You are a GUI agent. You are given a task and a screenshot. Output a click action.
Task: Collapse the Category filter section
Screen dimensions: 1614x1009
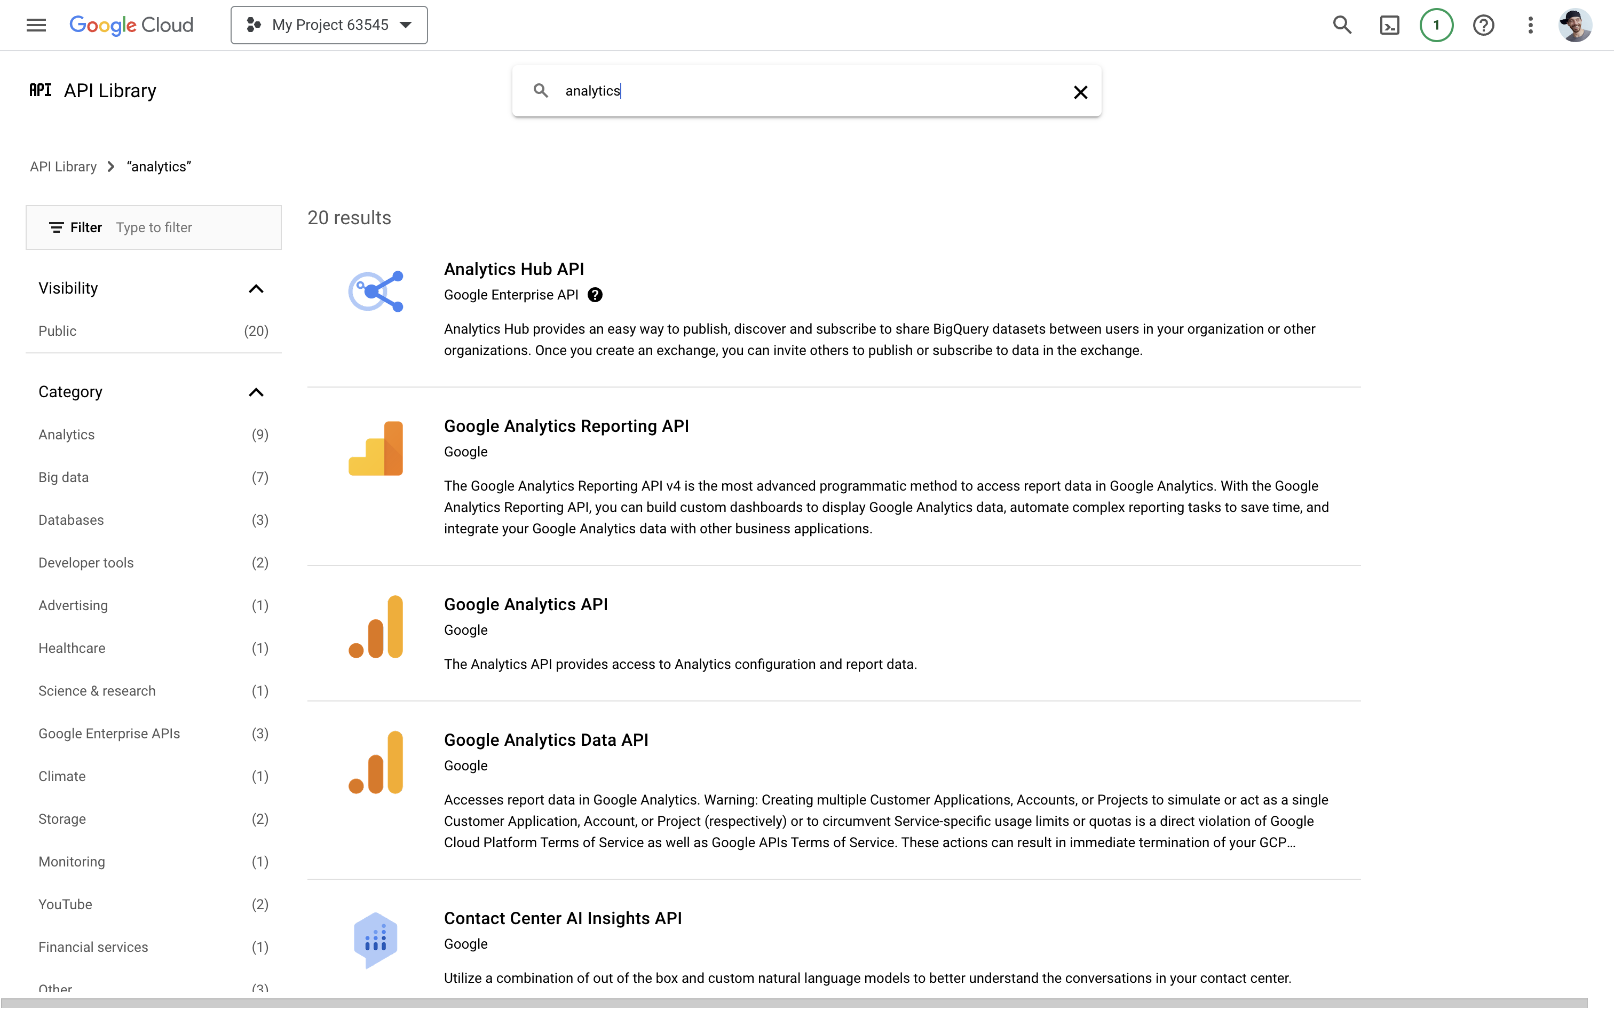pos(256,392)
